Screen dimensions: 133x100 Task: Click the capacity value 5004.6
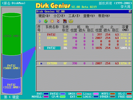125,48
